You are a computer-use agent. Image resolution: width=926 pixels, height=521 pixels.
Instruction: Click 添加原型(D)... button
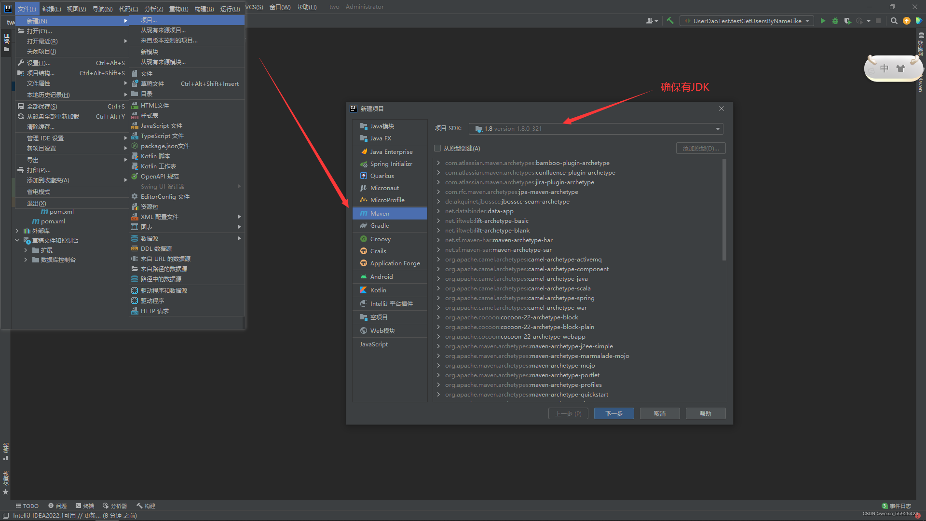click(701, 148)
